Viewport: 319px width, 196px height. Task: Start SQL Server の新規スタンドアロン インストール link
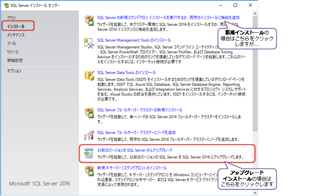pyautogui.click(x=168, y=18)
